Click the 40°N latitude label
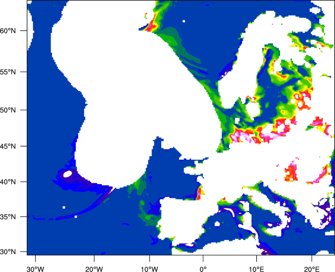This screenshot has height=272, width=335. (x=8, y=182)
